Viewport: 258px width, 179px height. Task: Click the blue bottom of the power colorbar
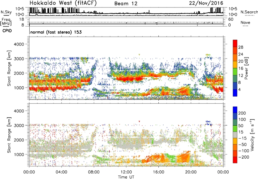click(x=235, y=93)
